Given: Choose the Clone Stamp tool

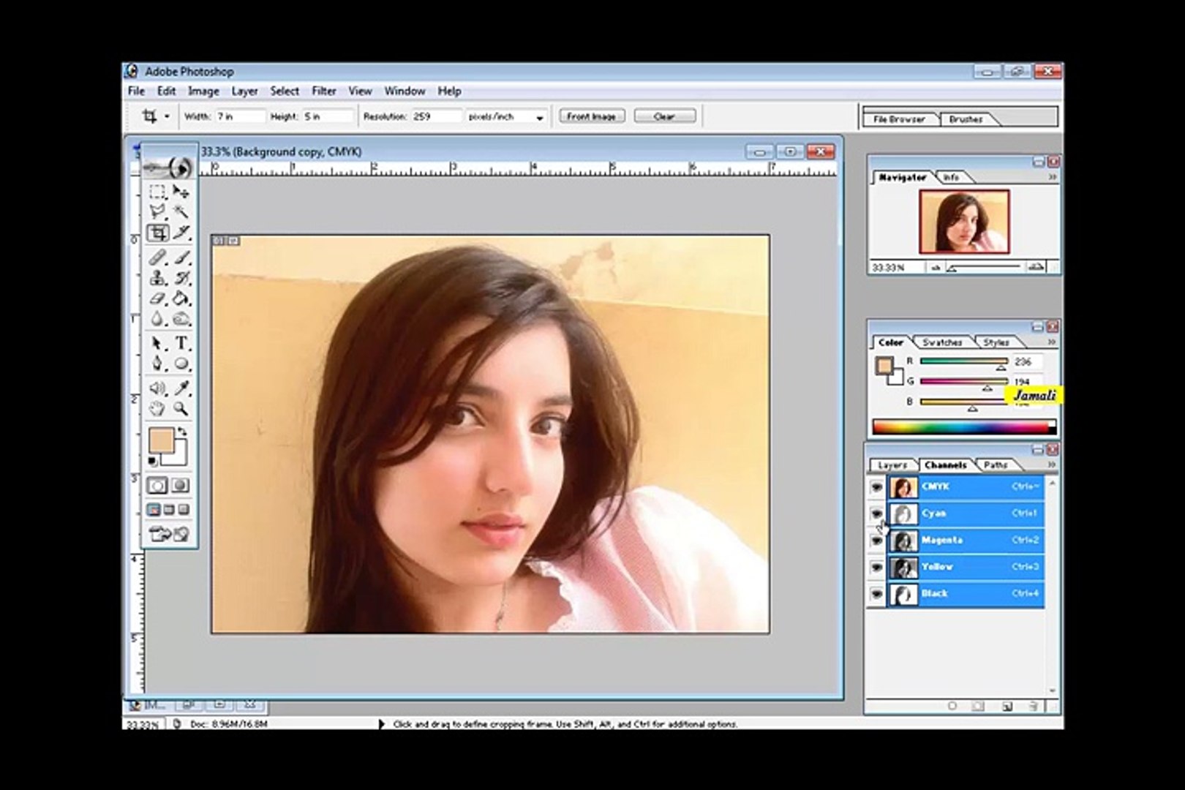Looking at the screenshot, I should click(157, 278).
